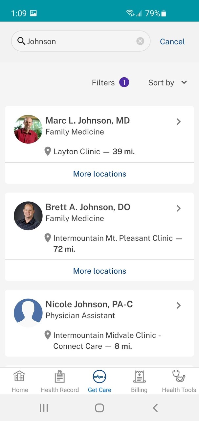Open Nicole Johnson details chevron
This screenshot has width=199, height=421.
[179, 305]
